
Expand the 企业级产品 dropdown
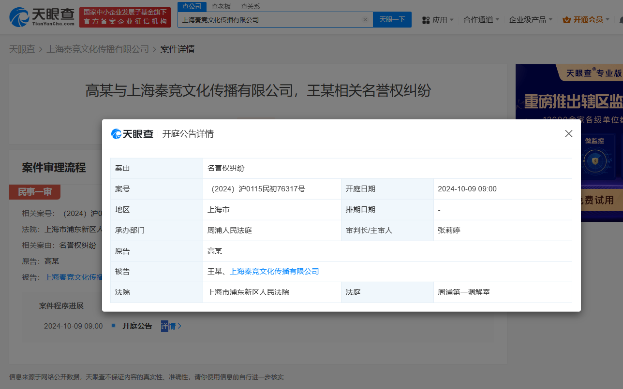(x=528, y=20)
